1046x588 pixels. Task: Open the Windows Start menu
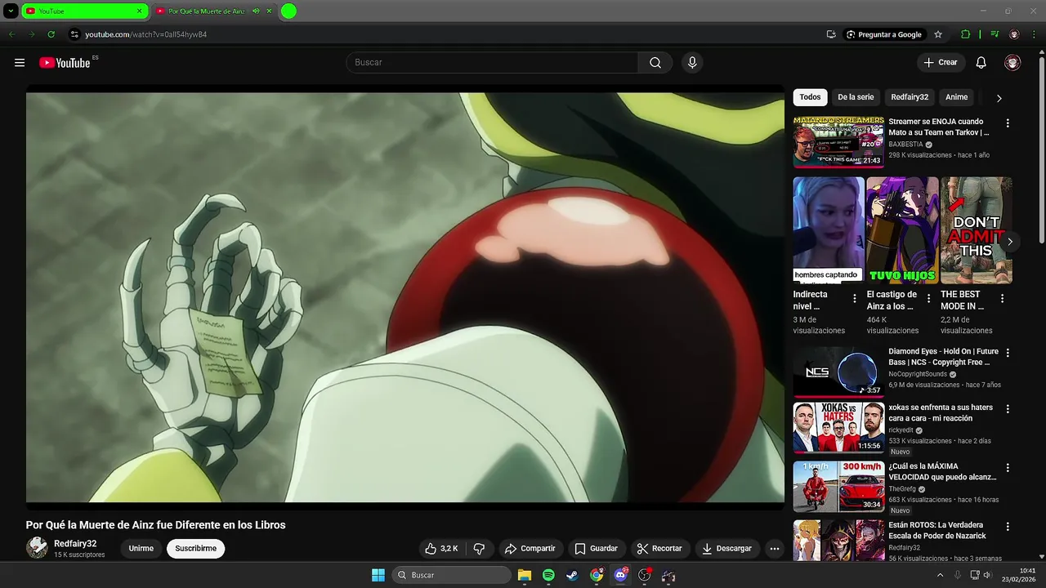pyautogui.click(x=378, y=575)
